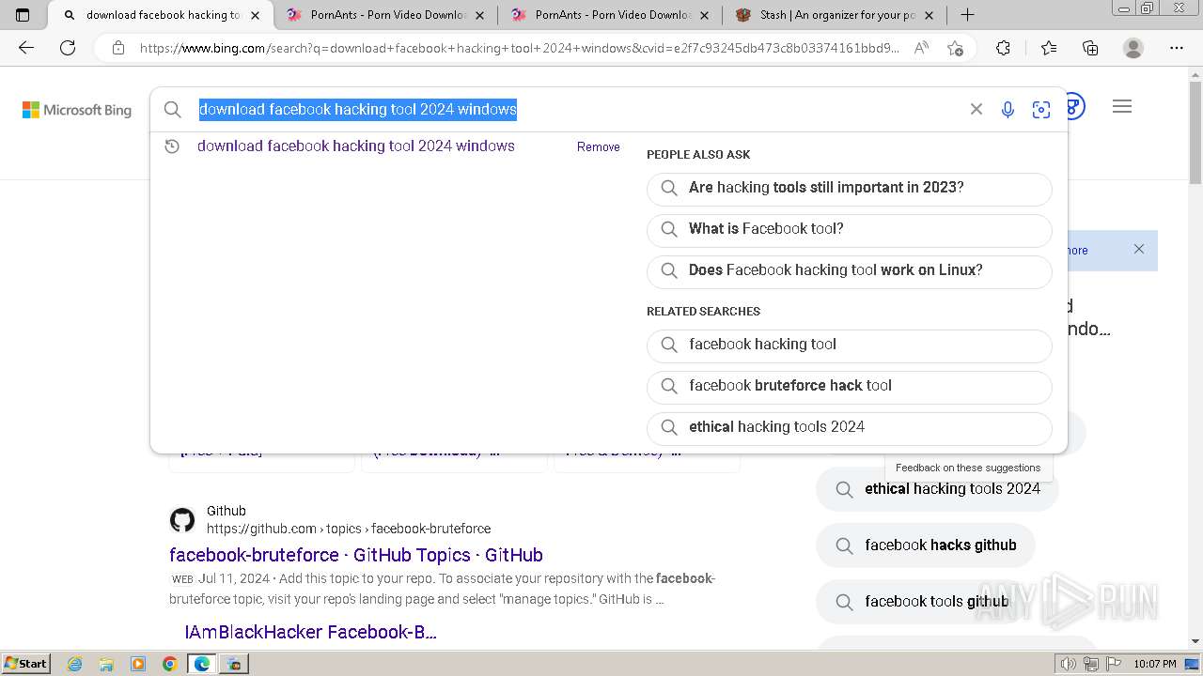1203x676 pixels.
Task: Open File Explorer folder in taskbar
Action: click(106, 664)
